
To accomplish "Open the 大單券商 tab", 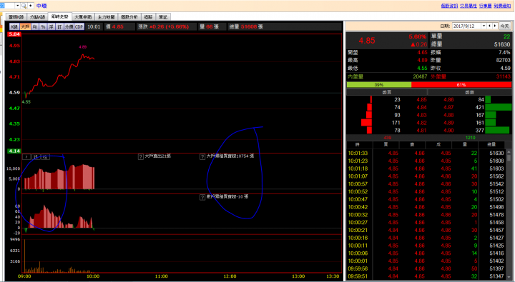I will 83,17.
